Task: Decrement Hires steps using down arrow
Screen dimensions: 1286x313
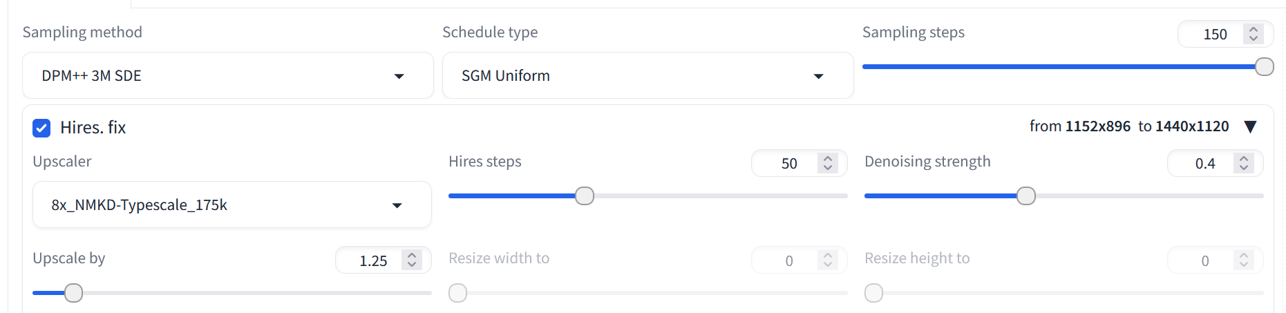Action: 828,167
